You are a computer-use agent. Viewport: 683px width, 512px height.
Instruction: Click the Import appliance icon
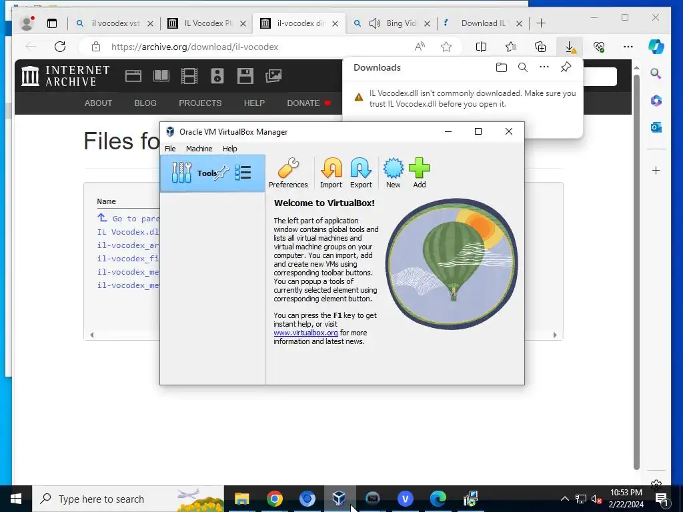(x=331, y=173)
